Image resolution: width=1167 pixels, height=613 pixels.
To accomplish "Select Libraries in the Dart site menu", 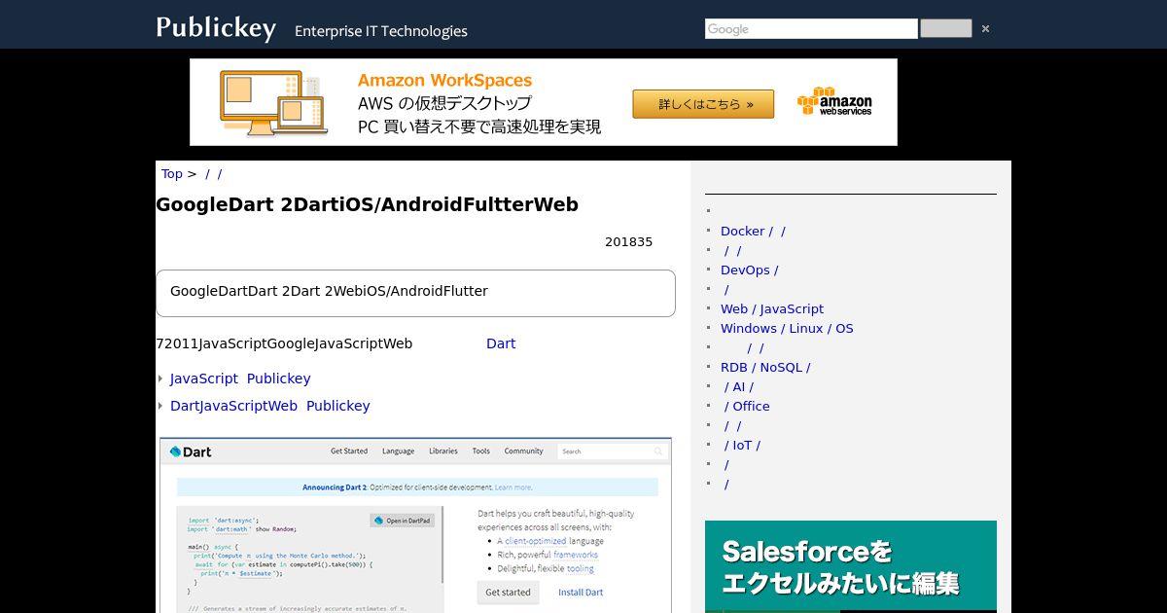I will 443,451.
